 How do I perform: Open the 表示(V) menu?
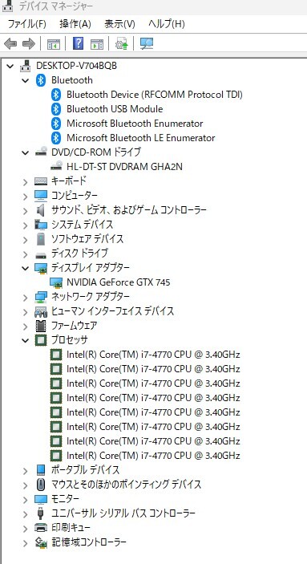click(x=119, y=24)
